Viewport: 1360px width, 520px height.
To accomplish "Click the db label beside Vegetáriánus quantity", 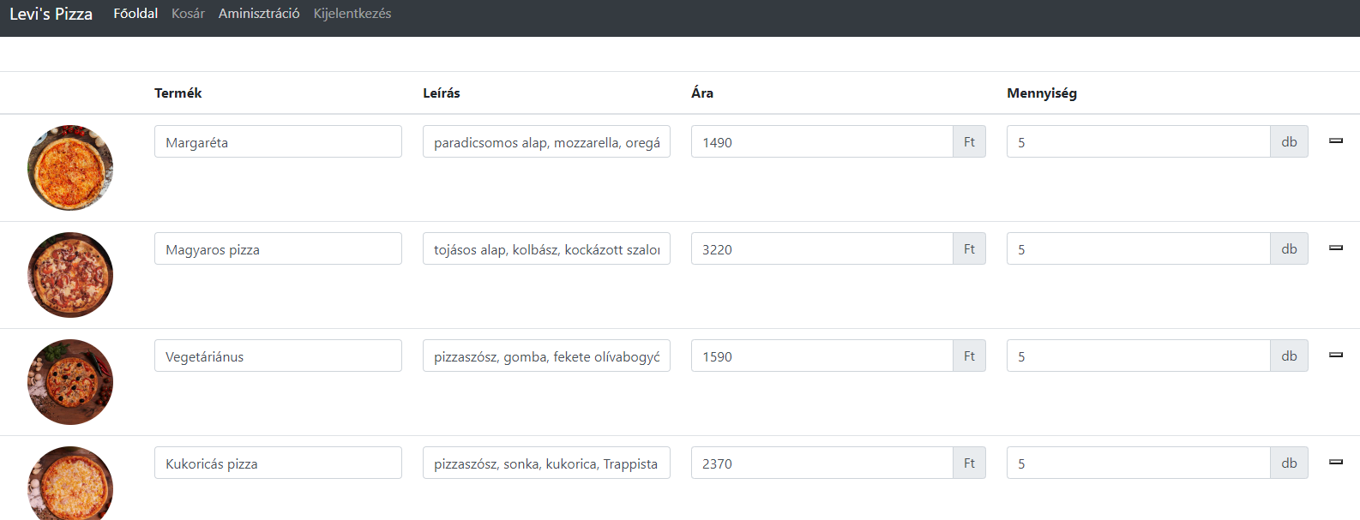I will 1289,356.
